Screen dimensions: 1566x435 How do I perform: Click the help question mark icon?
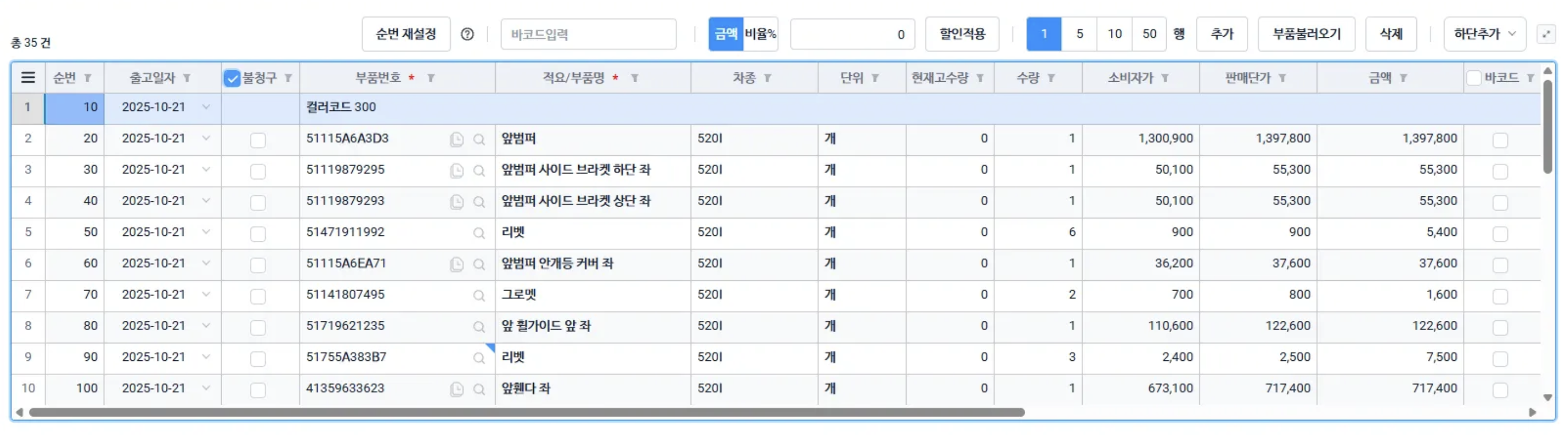click(467, 35)
